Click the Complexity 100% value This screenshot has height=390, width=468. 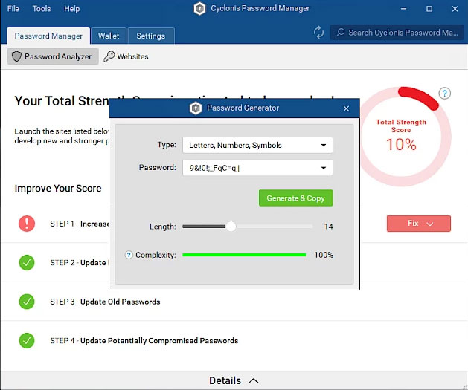(324, 255)
